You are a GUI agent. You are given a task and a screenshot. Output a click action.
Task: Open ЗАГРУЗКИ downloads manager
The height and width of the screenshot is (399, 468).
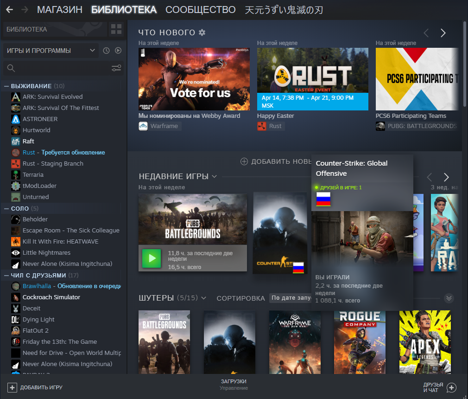[x=234, y=385]
